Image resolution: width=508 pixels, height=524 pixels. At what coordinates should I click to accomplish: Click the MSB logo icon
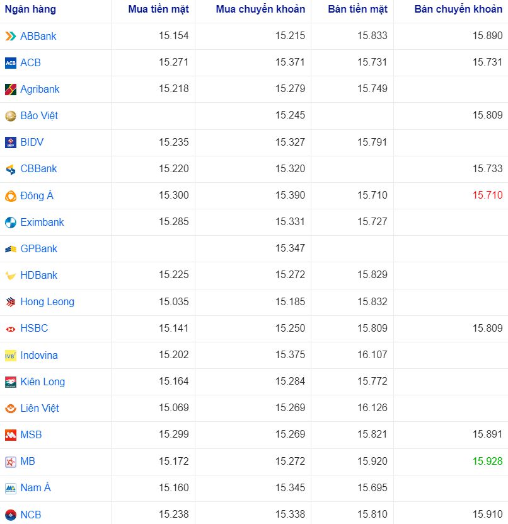tap(10, 435)
